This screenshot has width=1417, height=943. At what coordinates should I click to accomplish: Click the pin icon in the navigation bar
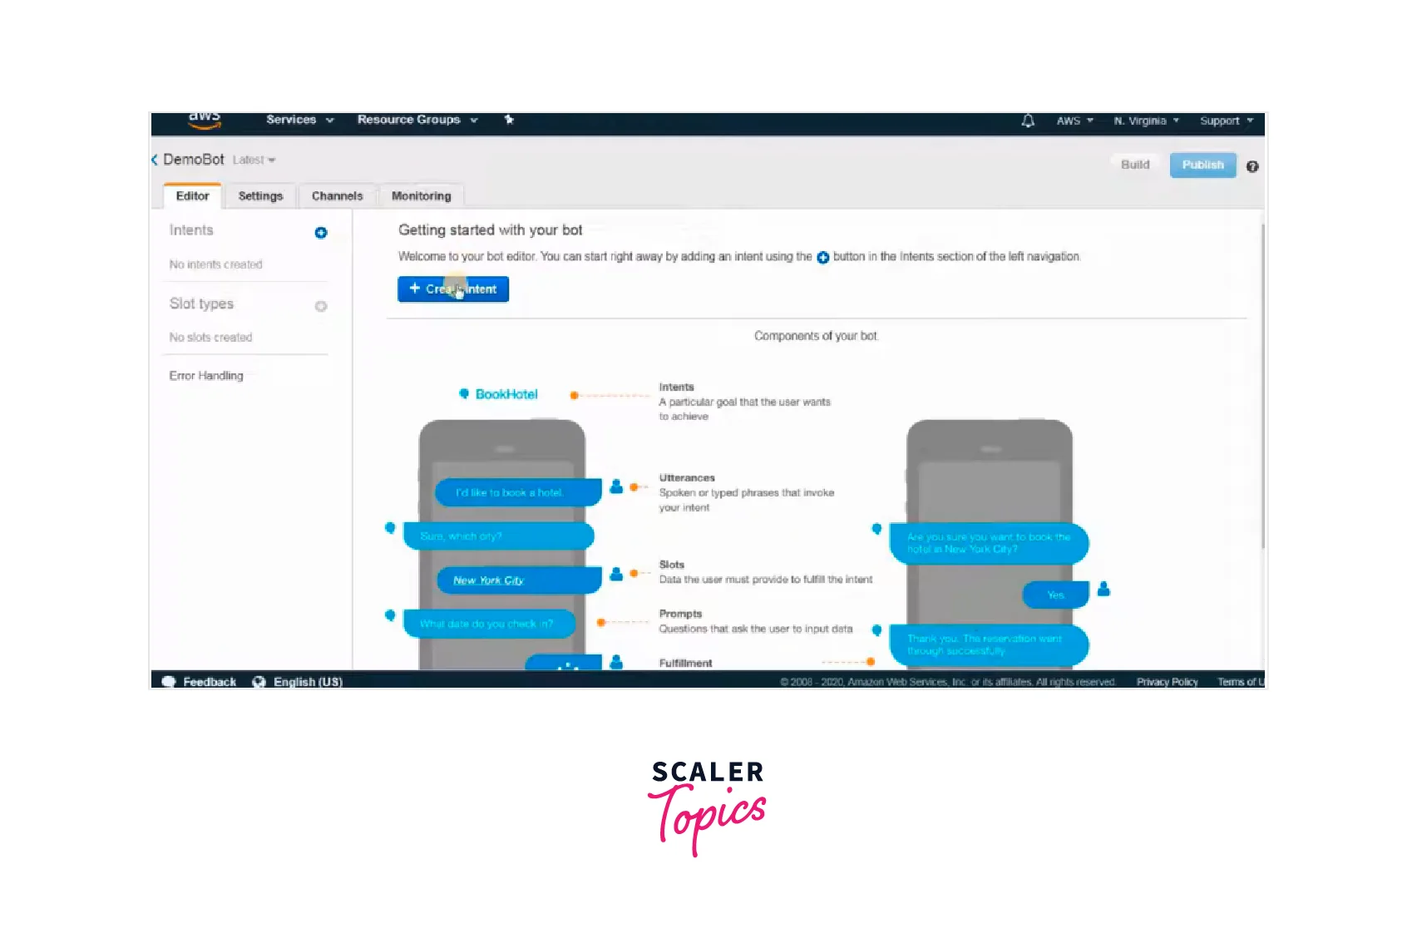pos(509,120)
